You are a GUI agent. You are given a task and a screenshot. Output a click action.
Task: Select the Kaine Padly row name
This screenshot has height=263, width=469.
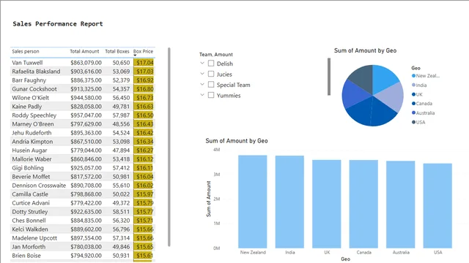pyautogui.click(x=26, y=107)
